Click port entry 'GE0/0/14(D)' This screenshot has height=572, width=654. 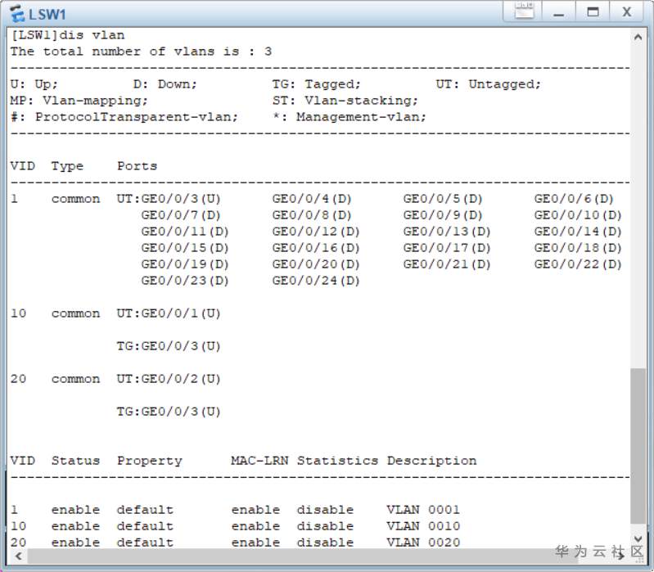click(x=578, y=232)
